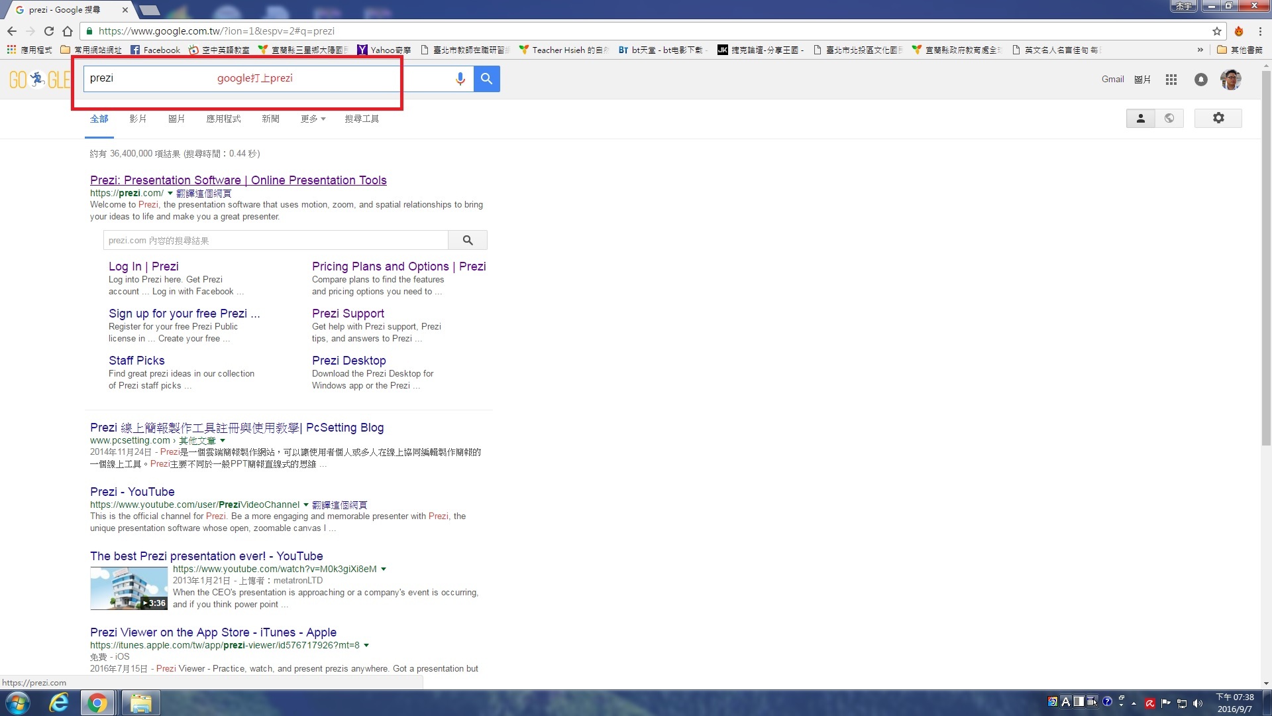The height and width of the screenshot is (716, 1272).
Task: Click 翻譯這個網頁 next to prezi.com
Action: 204,194
